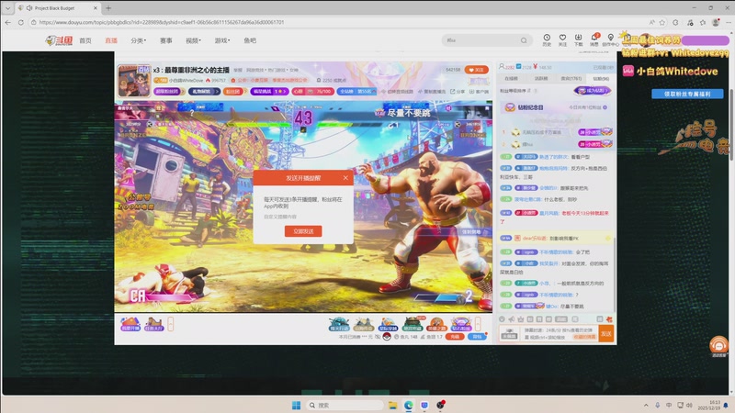The height and width of the screenshot is (413, 735).
Task: Click the streamer avatar thumbnail
Action: (134, 81)
